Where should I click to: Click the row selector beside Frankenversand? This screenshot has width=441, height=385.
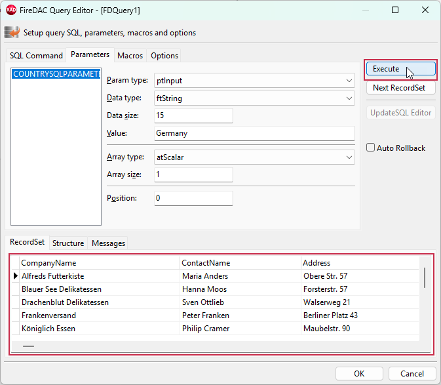click(15, 315)
